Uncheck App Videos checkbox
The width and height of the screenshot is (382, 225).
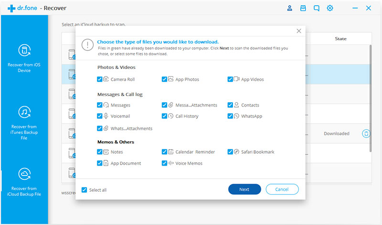click(x=230, y=79)
